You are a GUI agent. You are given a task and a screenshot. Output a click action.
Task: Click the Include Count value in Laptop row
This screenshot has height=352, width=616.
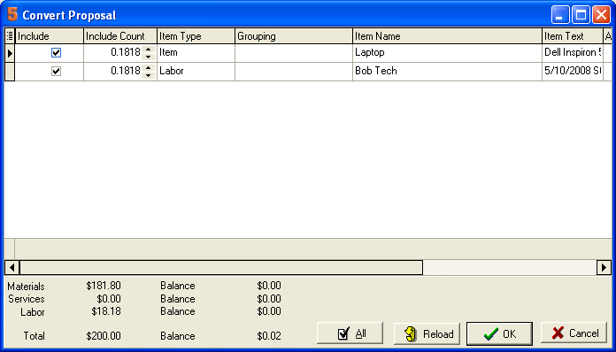click(126, 52)
